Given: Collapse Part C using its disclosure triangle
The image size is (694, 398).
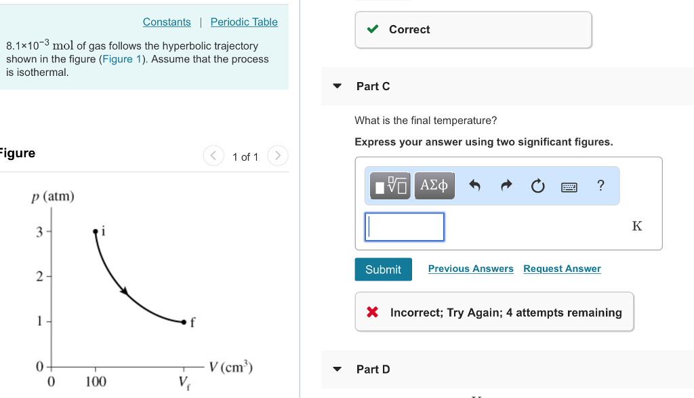Looking at the screenshot, I should 337,86.
